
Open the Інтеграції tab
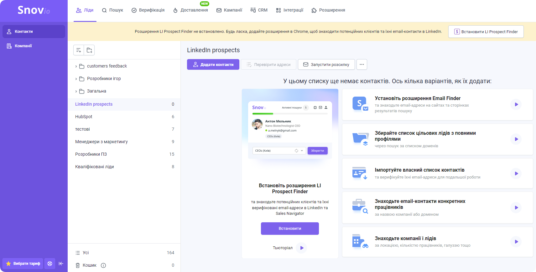(290, 10)
